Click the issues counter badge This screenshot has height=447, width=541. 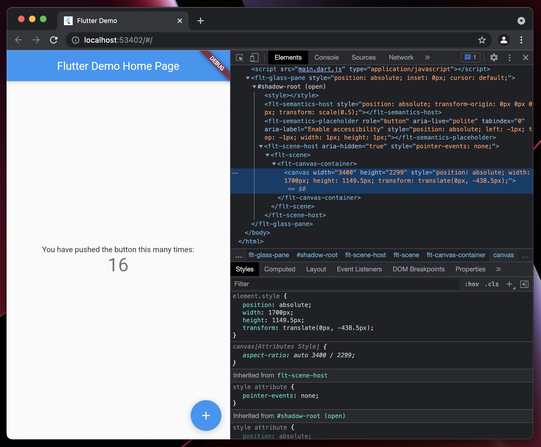tap(470, 57)
